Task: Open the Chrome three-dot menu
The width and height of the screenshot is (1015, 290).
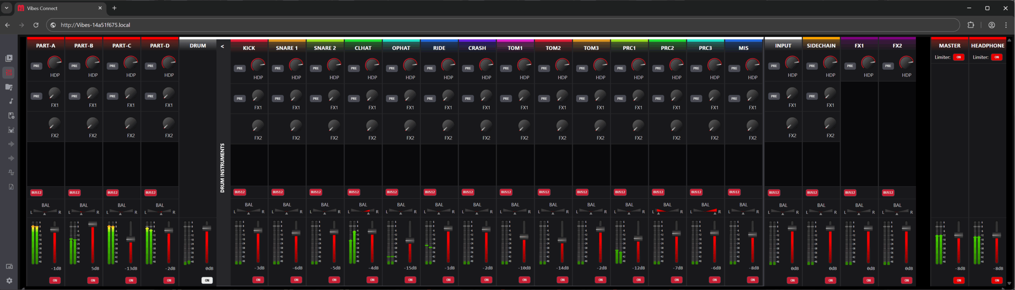Action: click(x=1006, y=25)
